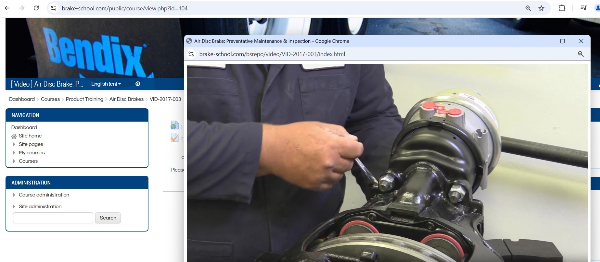Viewport: 600px width, 262px height.
Task: Click the circled down-arrow icon in header
Action: 138,84
